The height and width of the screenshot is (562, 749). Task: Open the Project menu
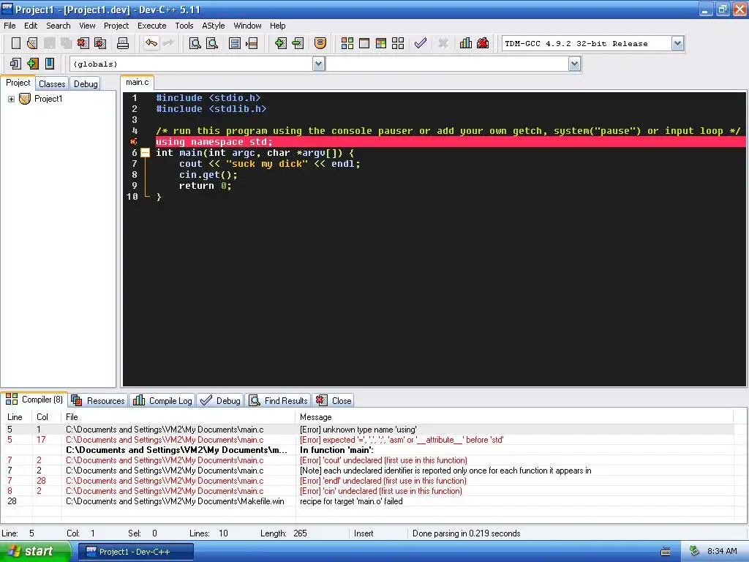click(x=116, y=26)
